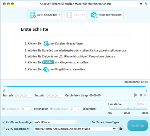Click the bracketed play-segment icon
Screen dimensions: 150x136
(x=146, y=95)
